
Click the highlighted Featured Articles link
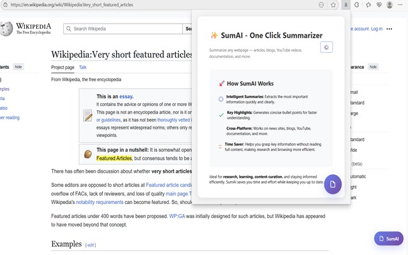tap(114, 158)
